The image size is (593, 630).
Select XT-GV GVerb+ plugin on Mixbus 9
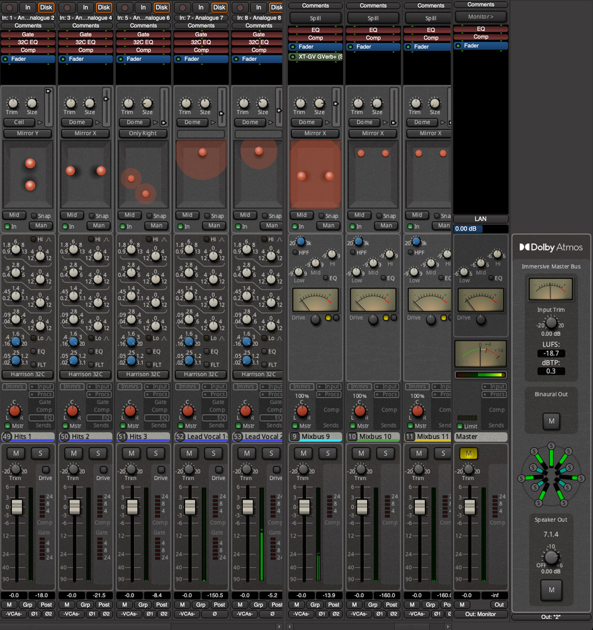tap(315, 57)
